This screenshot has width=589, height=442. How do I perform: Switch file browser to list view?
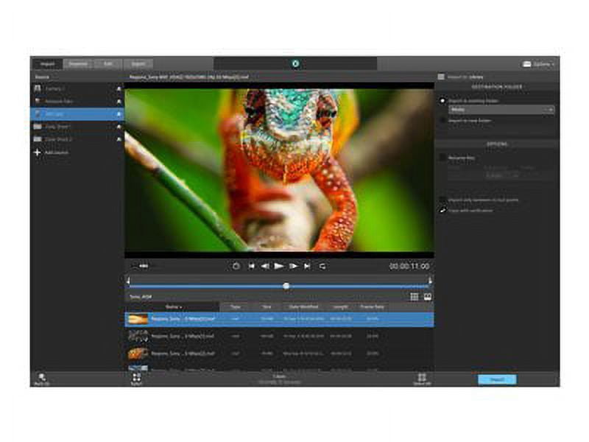[415, 297]
